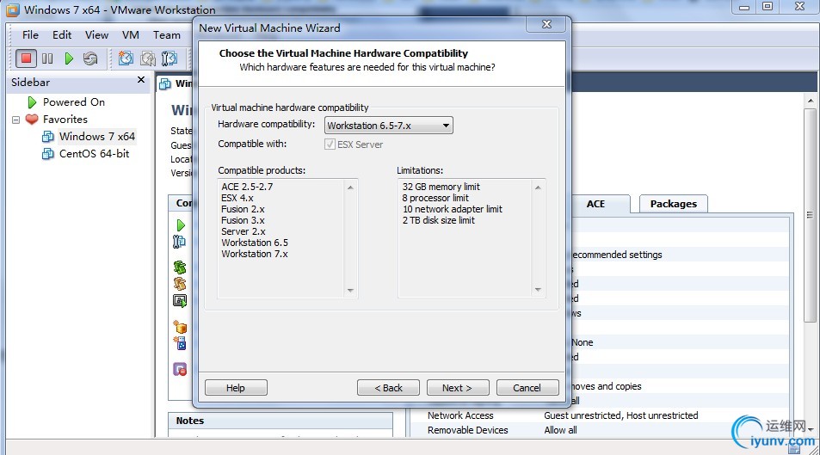Click the red Power Off toolbar button
This screenshot has height=455, width=820.
pos(26,58)
